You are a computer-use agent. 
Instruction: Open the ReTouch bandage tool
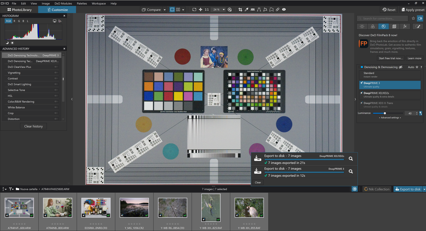pyautogui.click(x=278, y=10)
